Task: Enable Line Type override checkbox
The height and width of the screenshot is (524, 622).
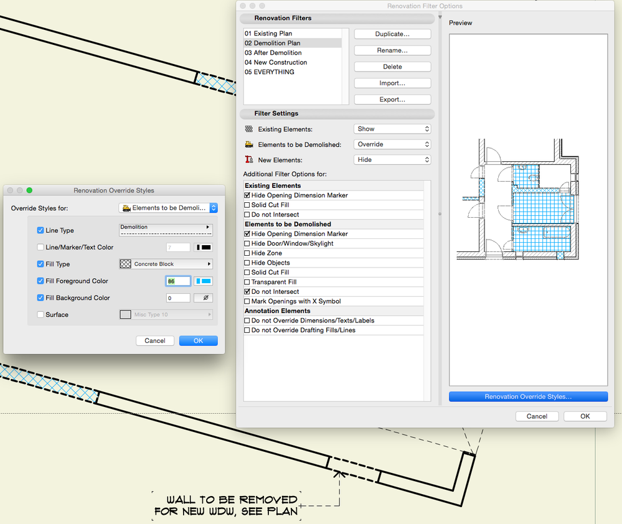Action: tap(40, 230)
